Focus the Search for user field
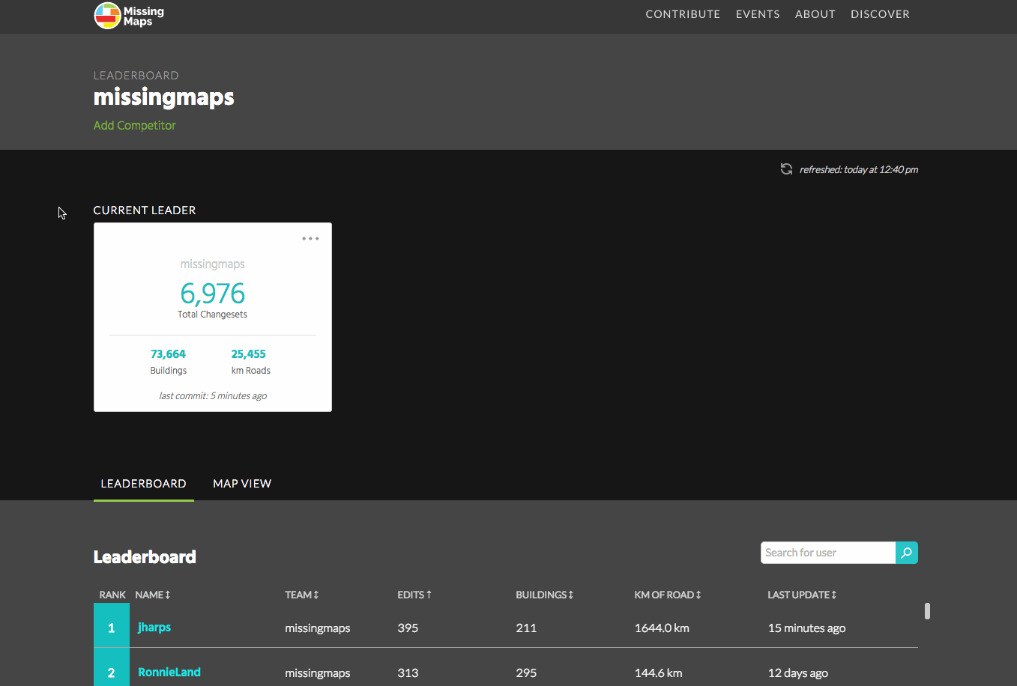Image resolution: width=1017 pixels, height=686 pixels. coord(828,553)
